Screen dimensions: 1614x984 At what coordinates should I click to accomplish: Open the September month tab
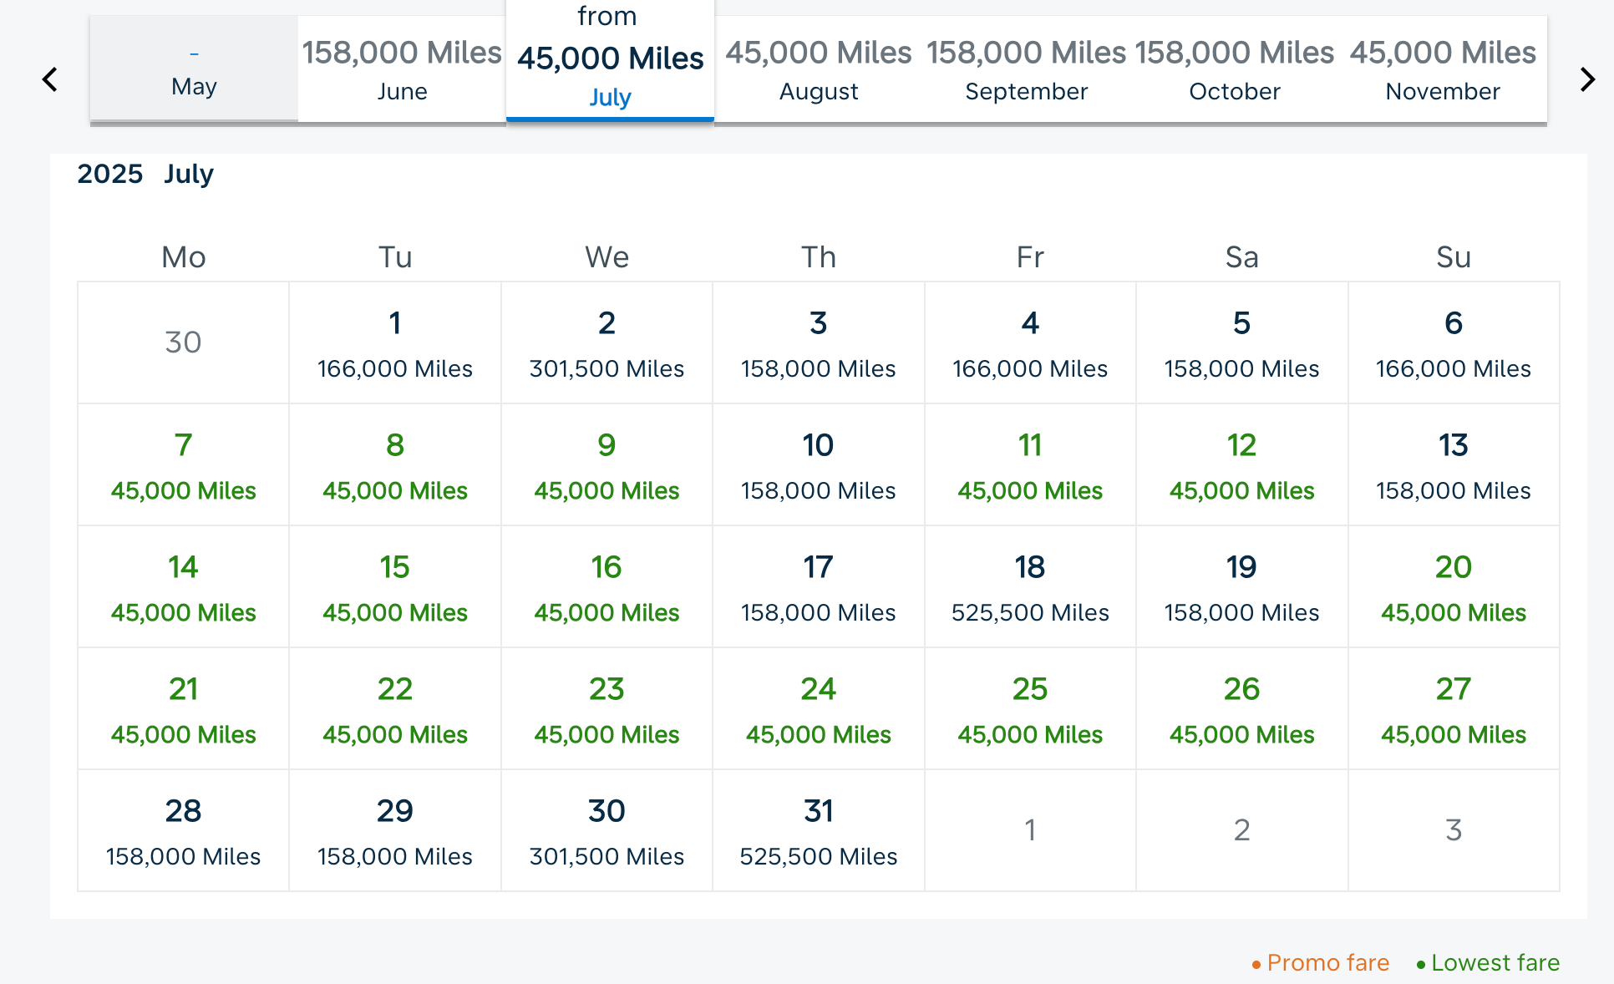click(1026, 70)
